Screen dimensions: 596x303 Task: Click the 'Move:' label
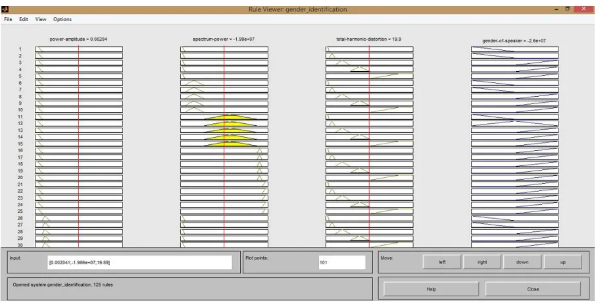387,258
